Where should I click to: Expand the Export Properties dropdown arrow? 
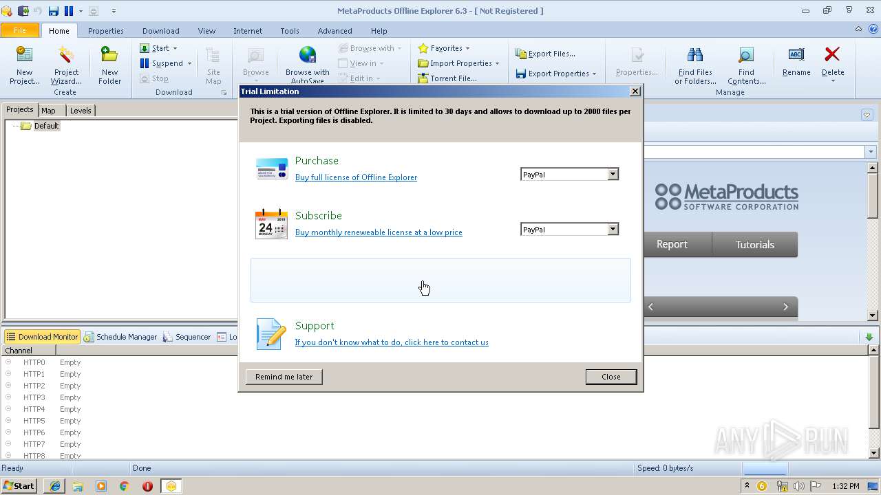594,74
